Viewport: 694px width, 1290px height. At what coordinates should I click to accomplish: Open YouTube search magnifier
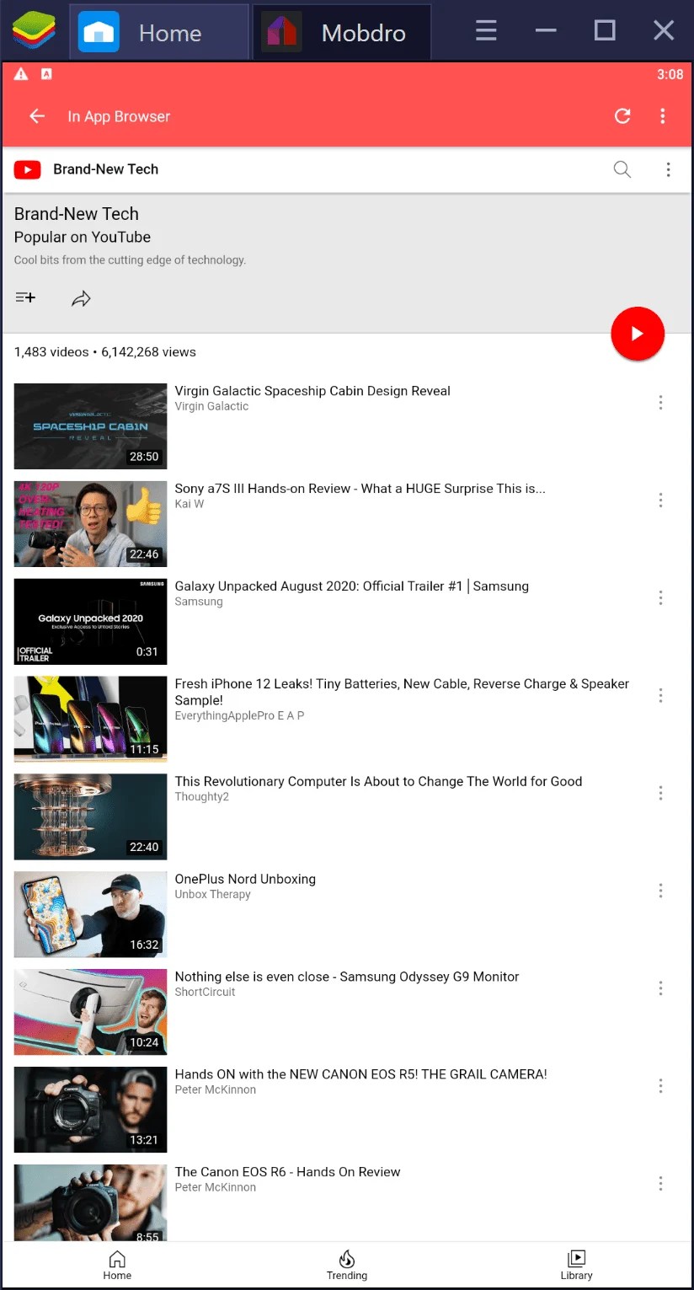point(622,169)
